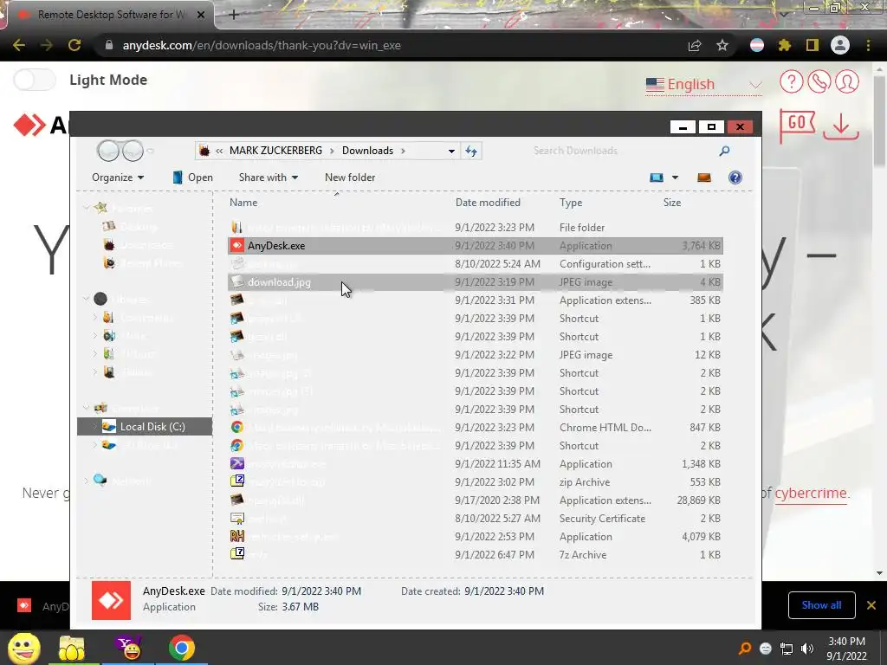The image size is (887, 665).
Task: Expand Local Disk (C:) tree node
Action: [94, 426]
